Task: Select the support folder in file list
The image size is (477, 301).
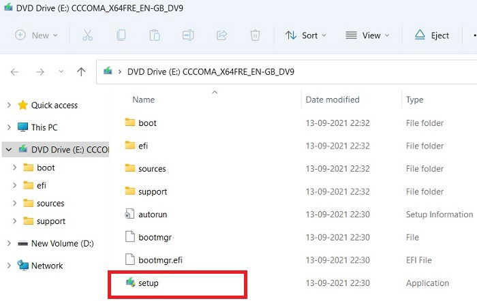Action: [146, 191]
